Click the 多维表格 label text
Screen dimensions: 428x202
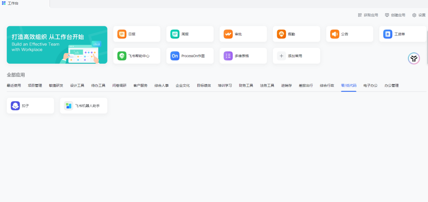(x=242, y=56)
